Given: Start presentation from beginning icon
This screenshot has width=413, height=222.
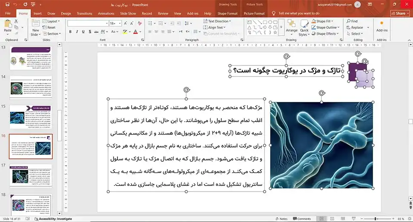Looking at the screenshot, I should point(33,4).
